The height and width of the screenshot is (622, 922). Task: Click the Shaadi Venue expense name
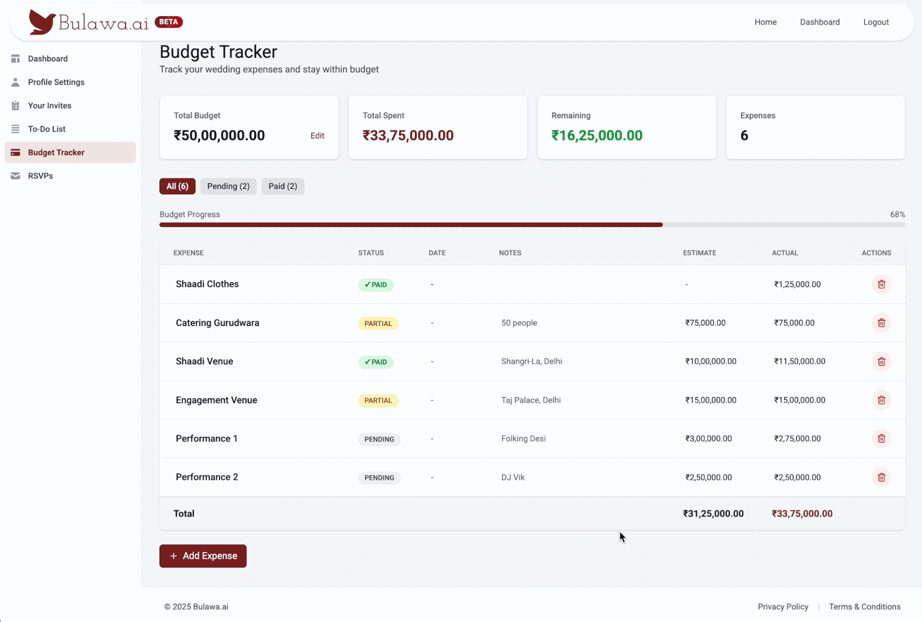[x=204, y=361]
